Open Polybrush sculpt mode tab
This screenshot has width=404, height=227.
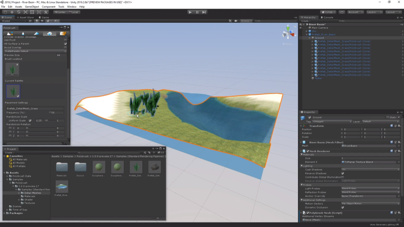(10, 33)
